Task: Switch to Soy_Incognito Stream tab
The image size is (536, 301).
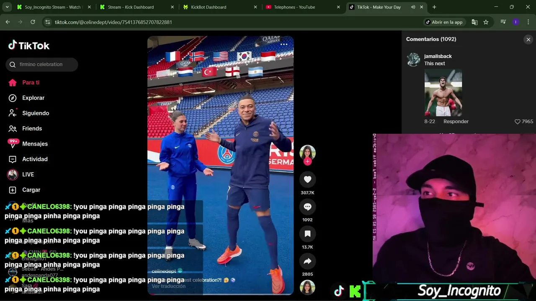Action: coord(53,7)
